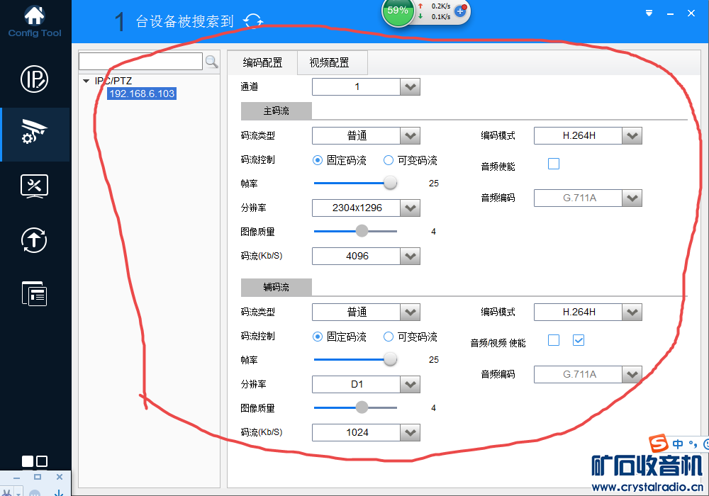Screen dimensions: 709x496
Task: Click the magnifier search icon
Action: (x=211, y=62)
